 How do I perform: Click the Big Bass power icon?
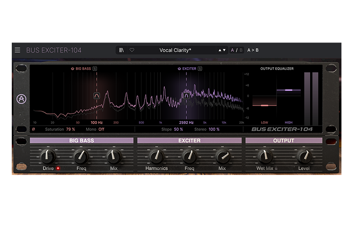[72, 69]
